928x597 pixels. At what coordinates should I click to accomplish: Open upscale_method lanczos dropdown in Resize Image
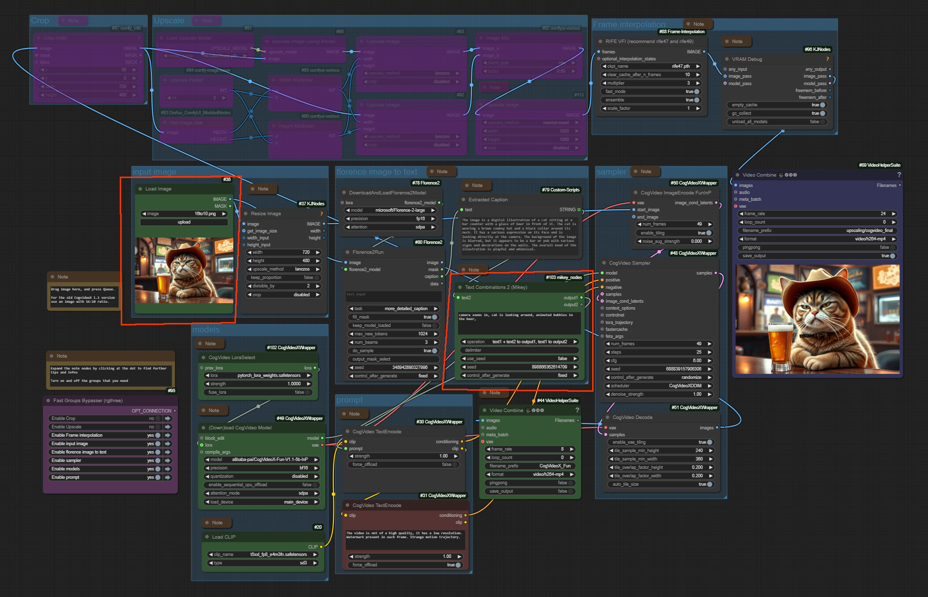(x=283, y=269)
